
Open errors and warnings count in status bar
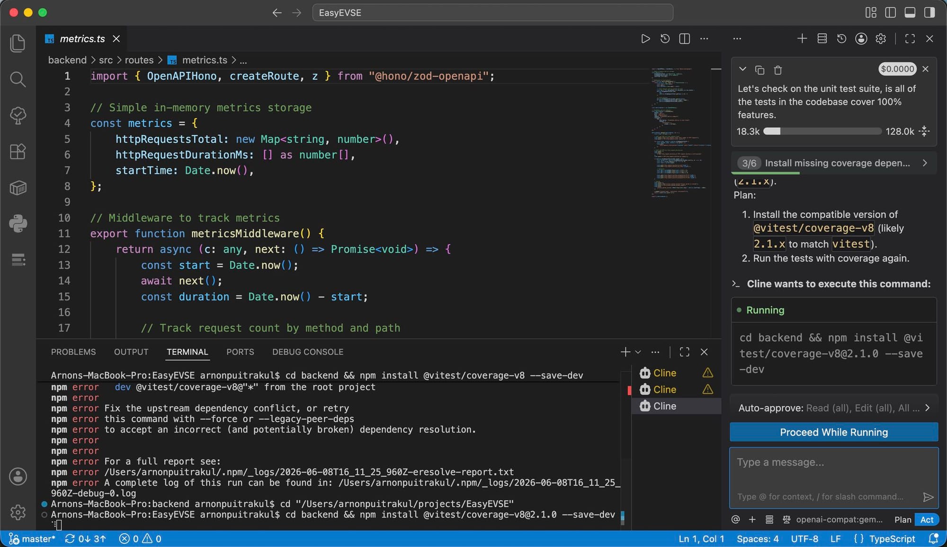[140, 539]
